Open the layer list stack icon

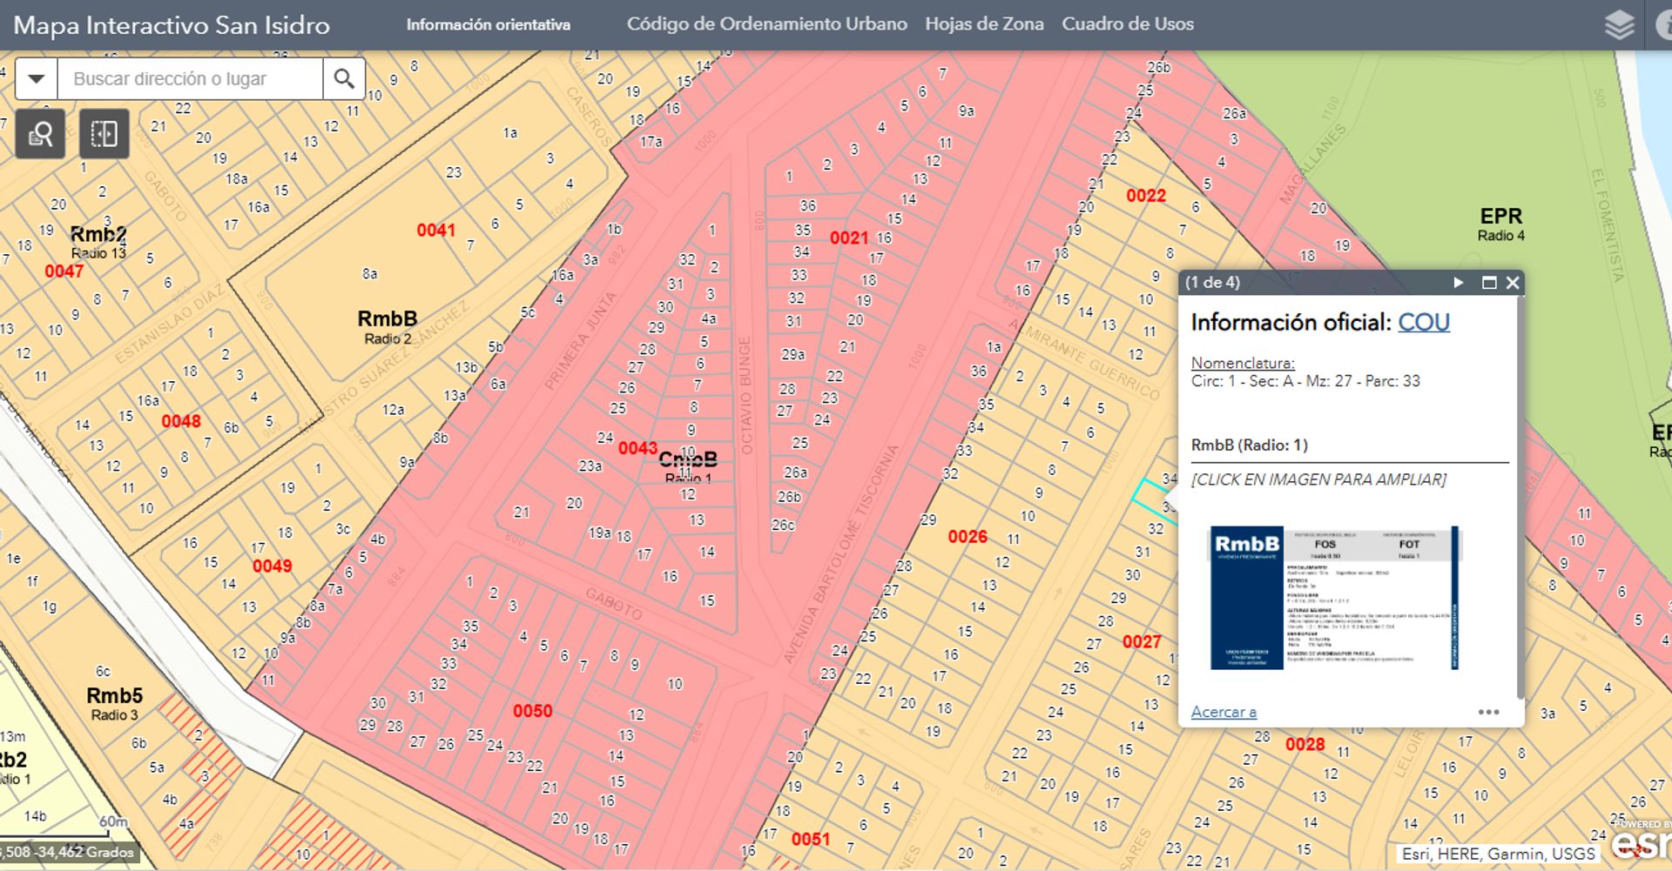click(1619, 25)
